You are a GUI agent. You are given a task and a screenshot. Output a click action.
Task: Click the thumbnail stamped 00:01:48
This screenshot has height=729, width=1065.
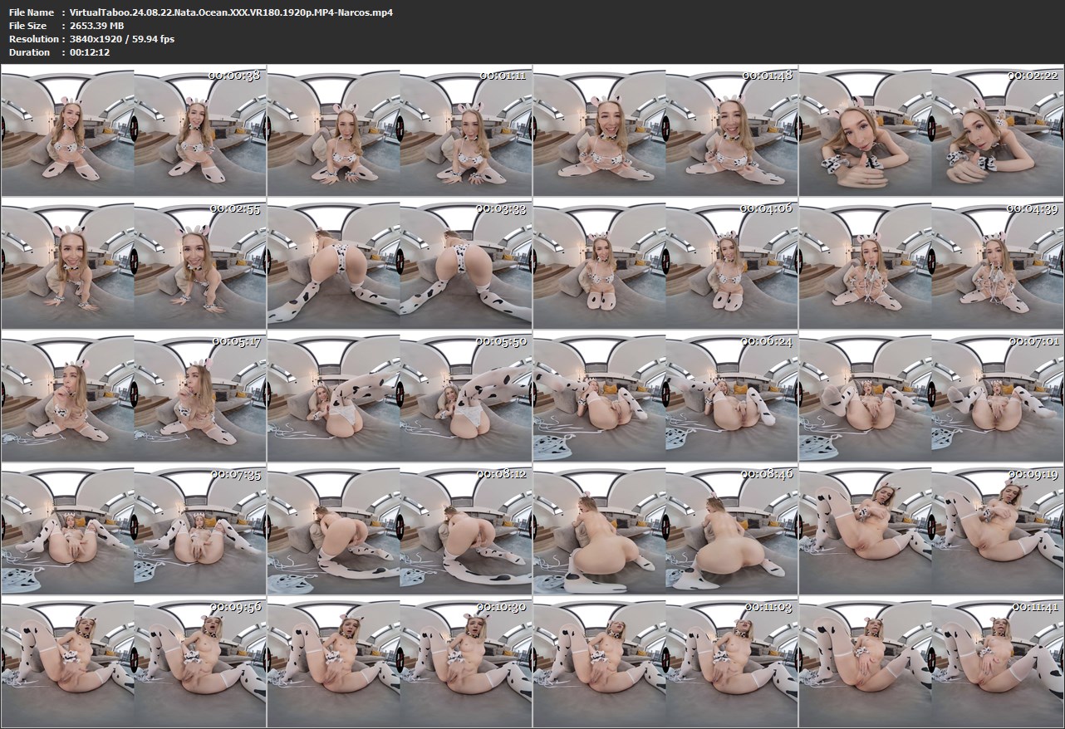click(x=665, y=130)
